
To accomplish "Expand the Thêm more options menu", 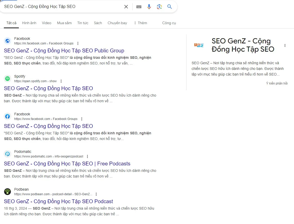I will [141, 23].
